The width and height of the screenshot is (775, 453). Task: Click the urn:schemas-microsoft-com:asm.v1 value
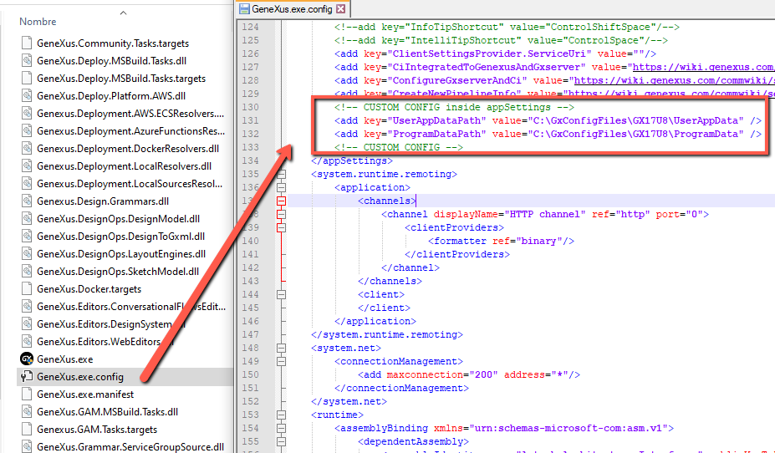[x=569, y=428]
